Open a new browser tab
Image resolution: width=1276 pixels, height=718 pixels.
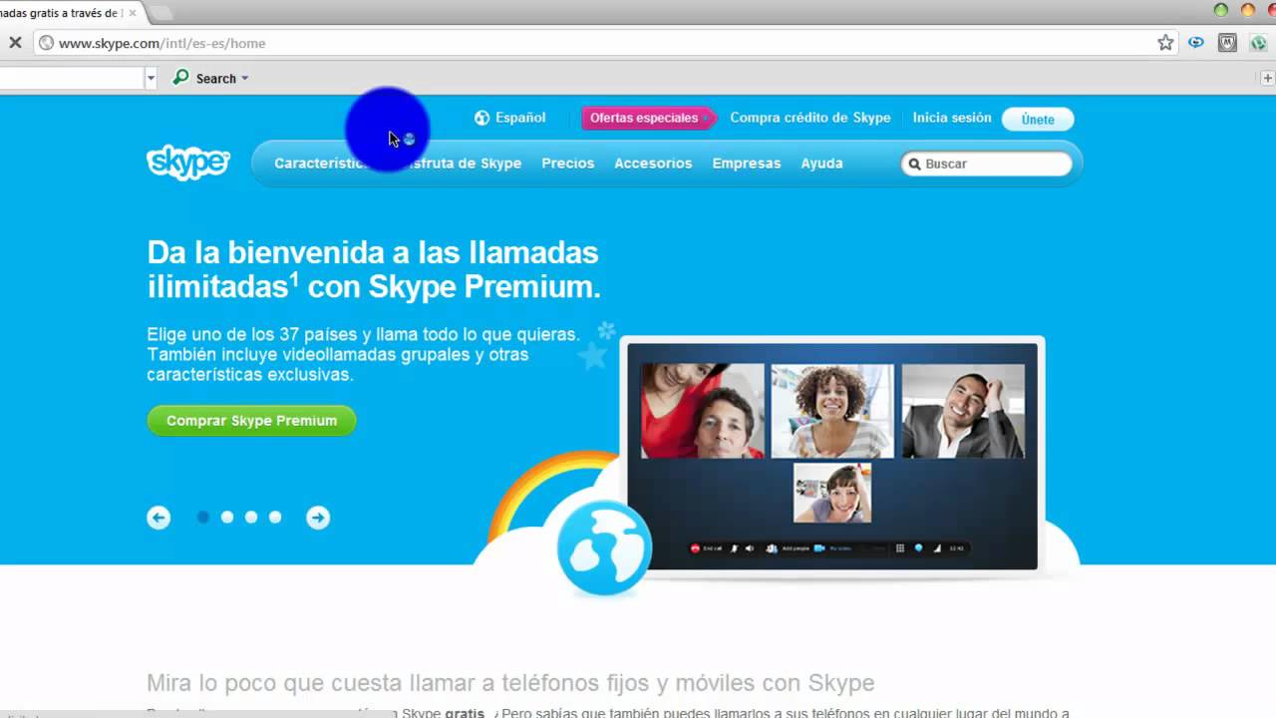(159, 12)
